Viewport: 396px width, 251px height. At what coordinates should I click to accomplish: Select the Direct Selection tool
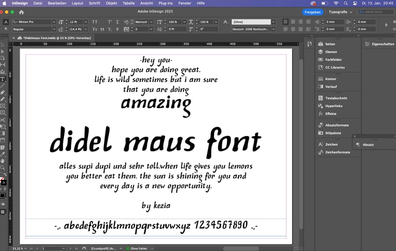3,51
